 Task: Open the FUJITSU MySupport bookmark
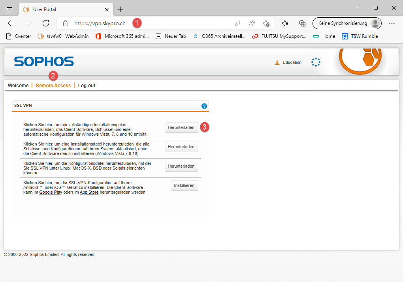279,36
